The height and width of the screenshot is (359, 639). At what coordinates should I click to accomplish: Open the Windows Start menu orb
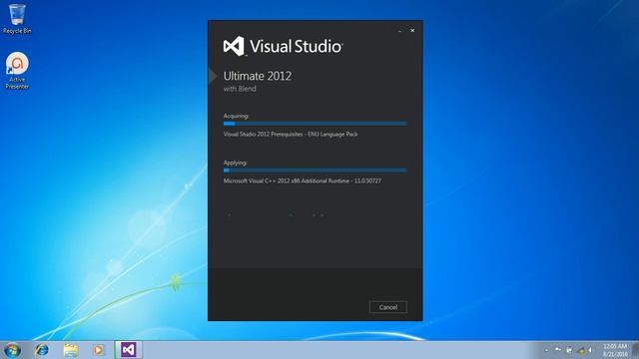point(12,350)
